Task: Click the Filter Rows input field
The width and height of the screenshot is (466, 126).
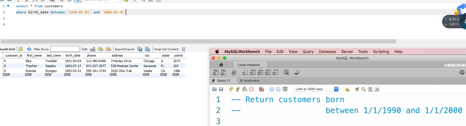Action: pos(65,49)
